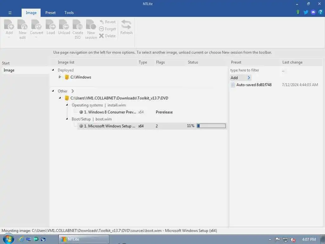Click the Add preset chevron button
Viewport: 325px width, 244px height.
[249, 78]
